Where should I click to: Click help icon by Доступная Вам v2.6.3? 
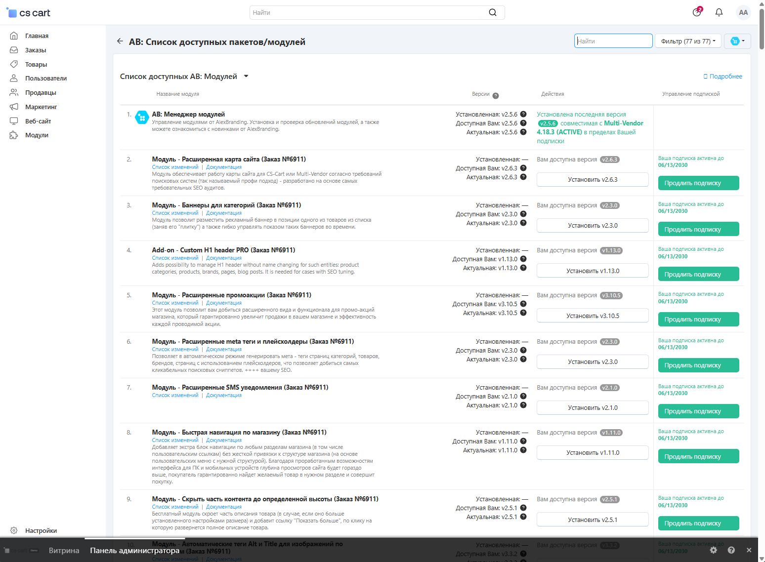[x=523, y=168]
